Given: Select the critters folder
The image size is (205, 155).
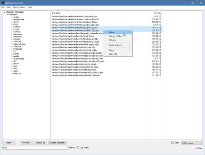Looking at the screenshot, I should tap(16, 32).
